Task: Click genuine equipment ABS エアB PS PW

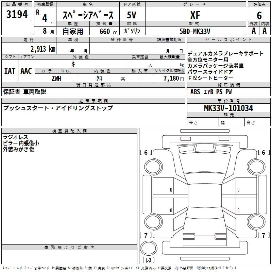Action: (211, 91)
